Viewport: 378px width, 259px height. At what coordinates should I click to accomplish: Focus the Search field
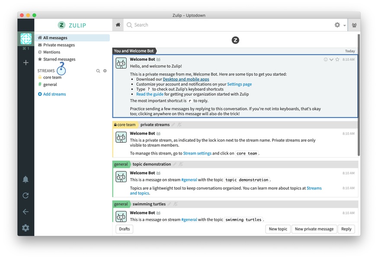[229, 25]
